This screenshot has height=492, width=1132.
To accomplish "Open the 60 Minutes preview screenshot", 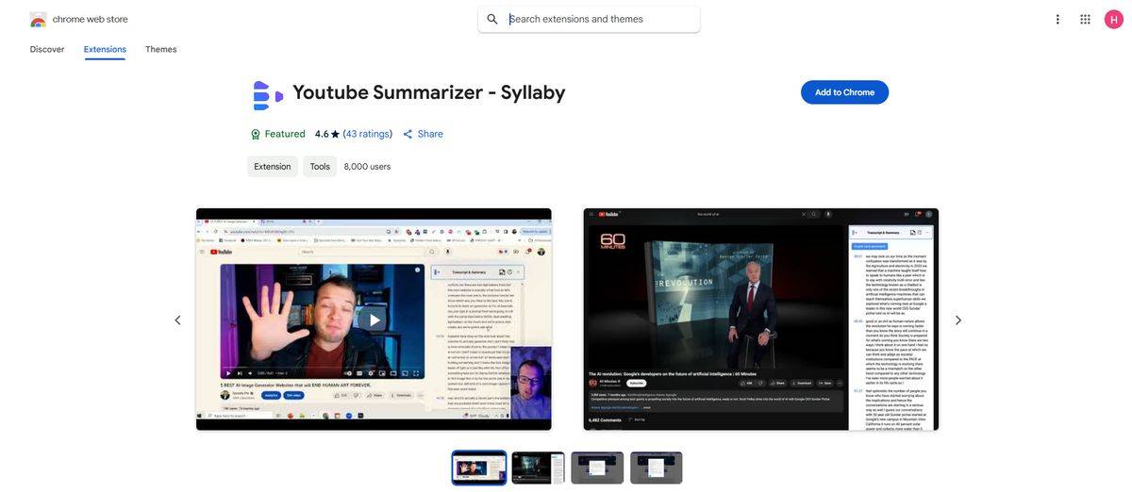I will [x=761, y=320].
